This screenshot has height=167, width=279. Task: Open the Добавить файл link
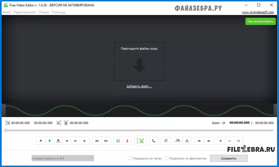pyautogui.click(x=139, y=86)
